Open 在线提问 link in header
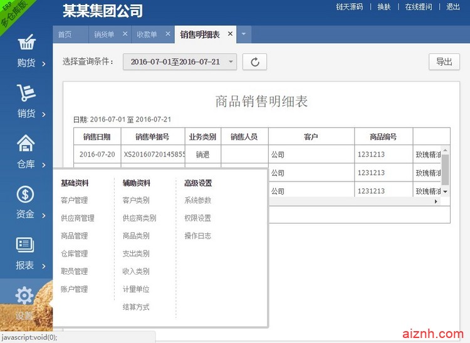The image size is (470, 343). [418, 7]
